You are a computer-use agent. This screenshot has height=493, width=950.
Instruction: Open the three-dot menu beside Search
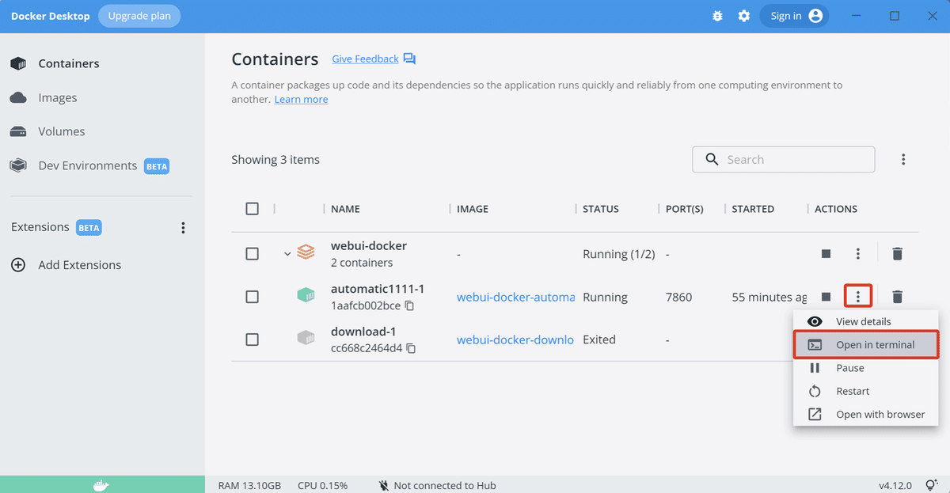coord(903,159)
